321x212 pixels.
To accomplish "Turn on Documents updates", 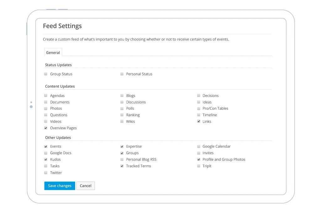I will (46, 102).
